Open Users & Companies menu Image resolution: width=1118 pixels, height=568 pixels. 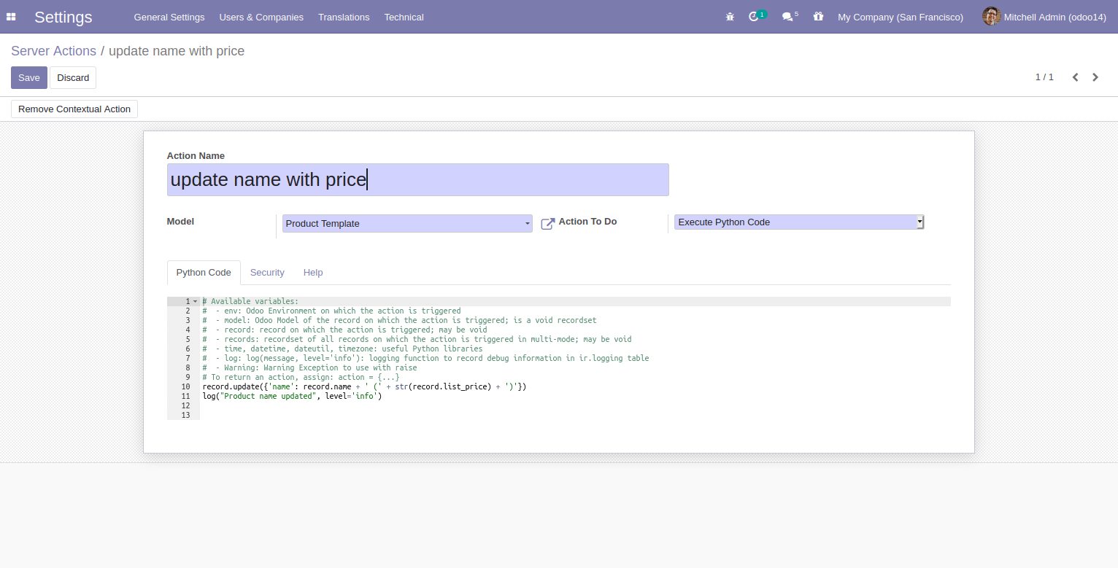[261, 17]
